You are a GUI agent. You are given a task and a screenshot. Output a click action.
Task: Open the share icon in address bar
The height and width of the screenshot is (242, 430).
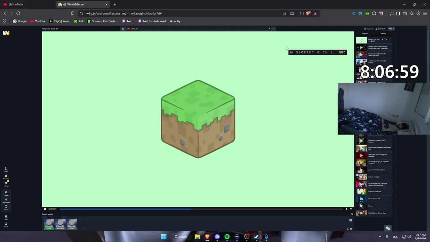(x=300, y=13)
